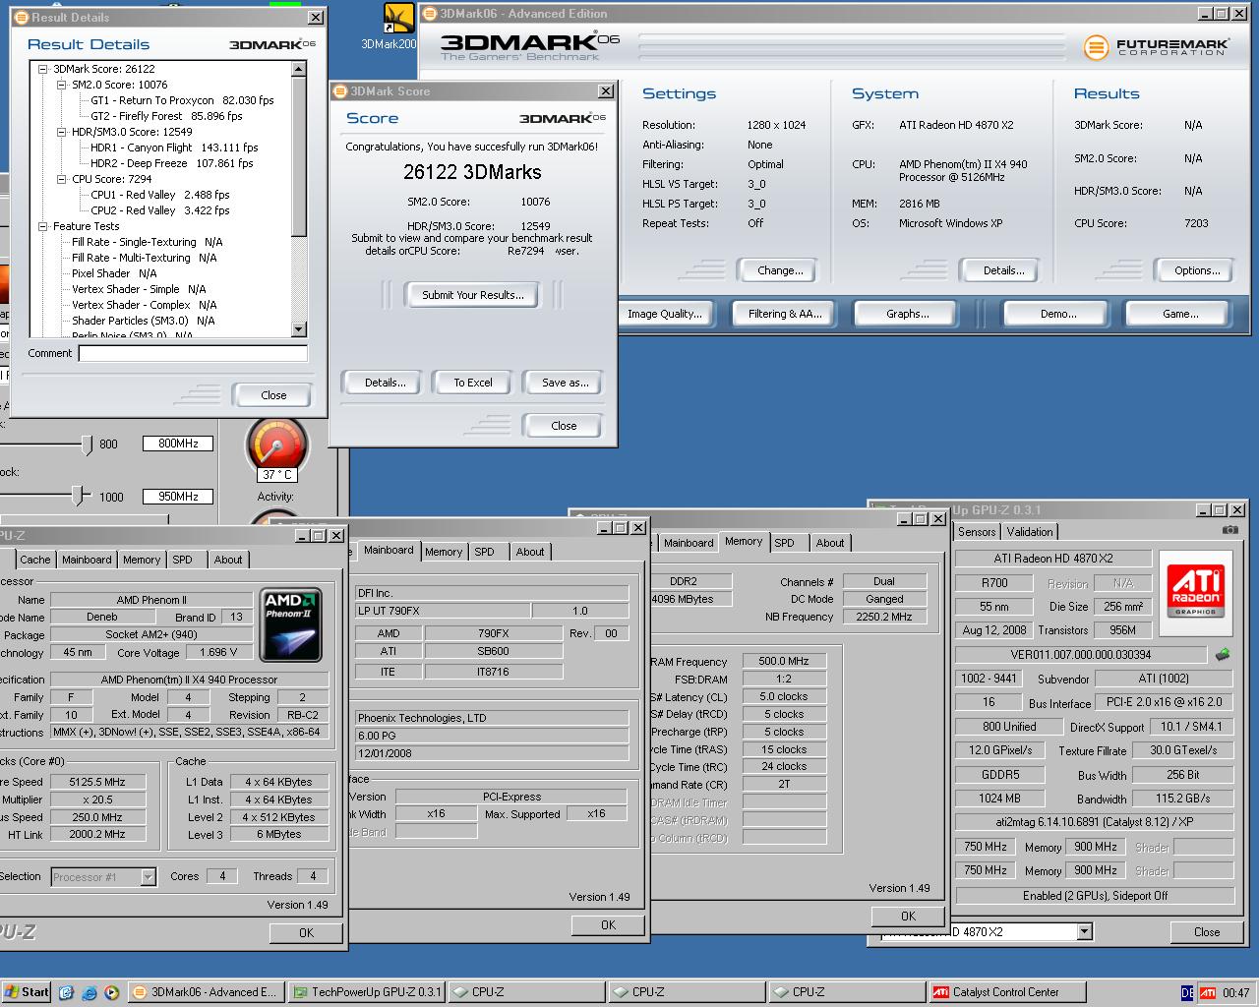Click the memory clock slider at 1000

pos(78,498)
